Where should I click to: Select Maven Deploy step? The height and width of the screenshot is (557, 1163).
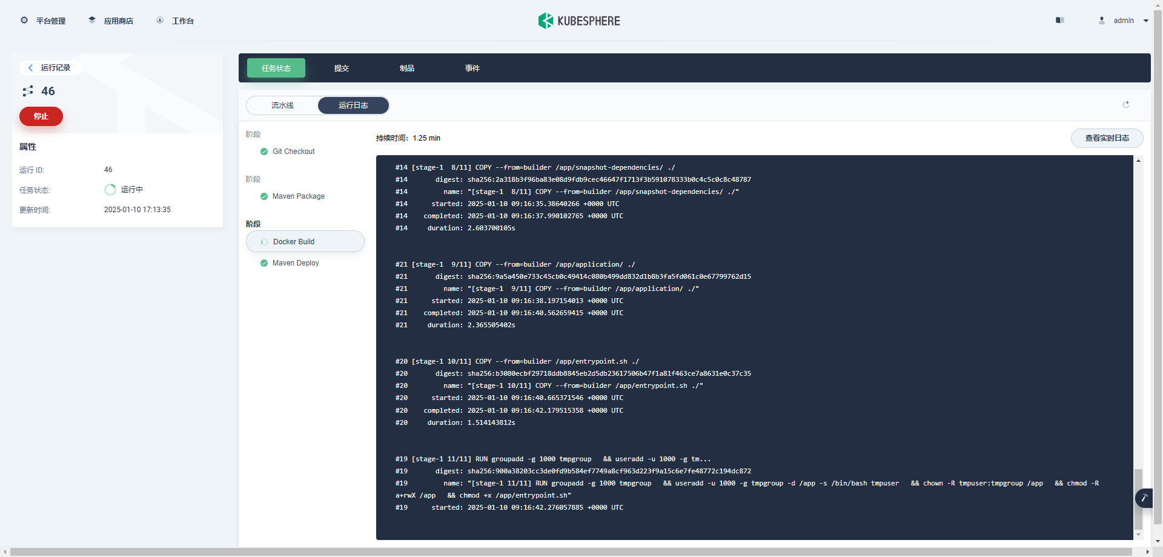click(x=296, y=263)
